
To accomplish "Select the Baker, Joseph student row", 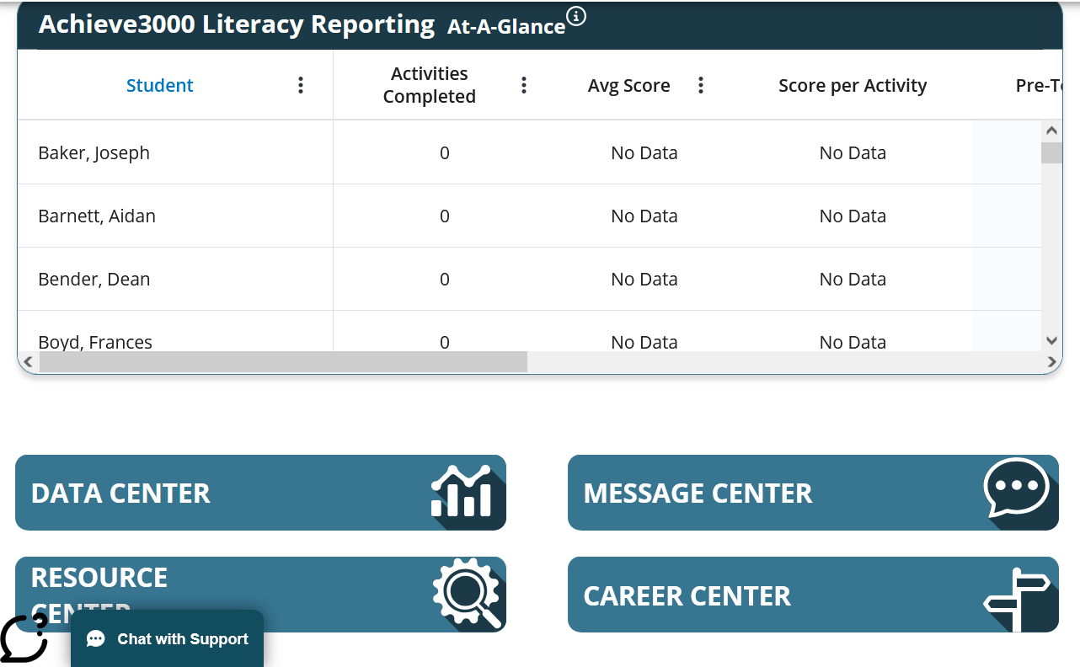I will (x=94, y=152).
